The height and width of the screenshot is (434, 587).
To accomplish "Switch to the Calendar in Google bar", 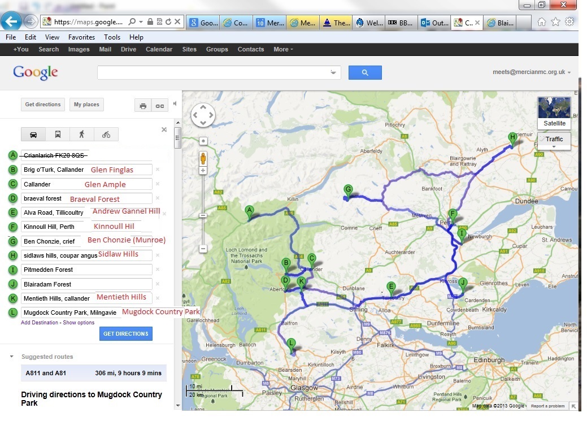I will tap(159, 49).
